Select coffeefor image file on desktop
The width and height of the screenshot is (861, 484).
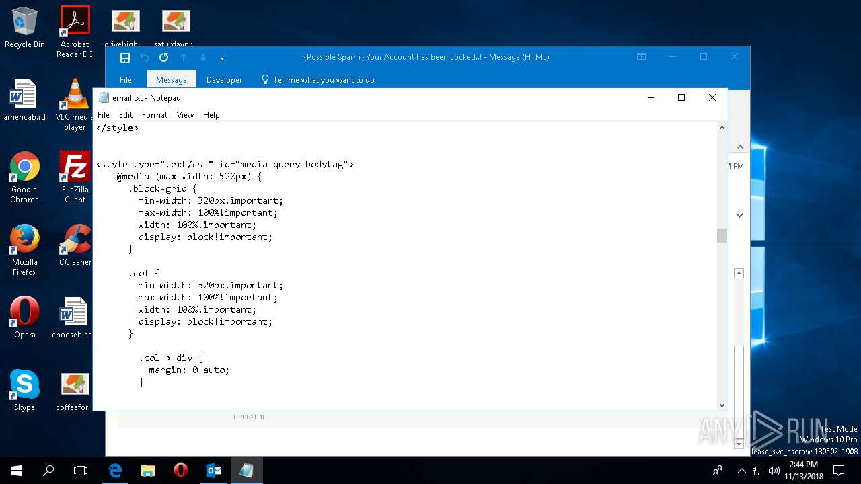(x=74, y=391)
